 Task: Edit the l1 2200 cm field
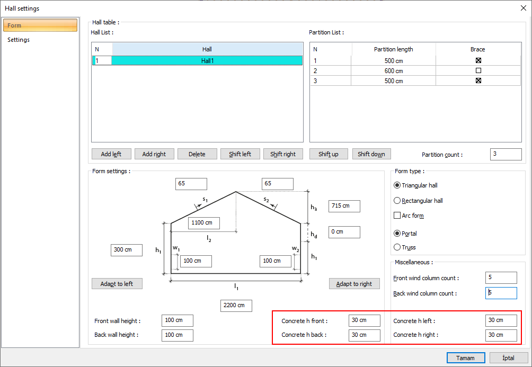(236, 306)
